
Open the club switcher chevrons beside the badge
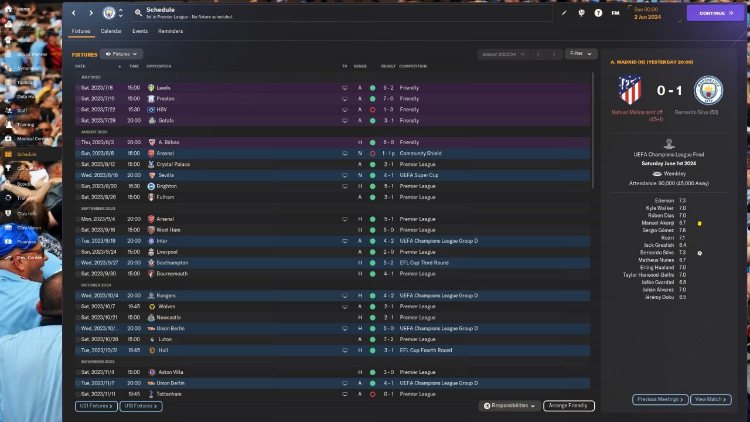[x=121, y=13]
